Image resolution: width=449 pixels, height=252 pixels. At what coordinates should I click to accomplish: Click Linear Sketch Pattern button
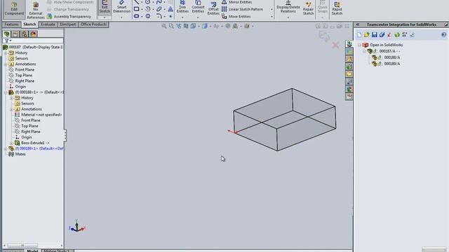(x=243, y=9)
